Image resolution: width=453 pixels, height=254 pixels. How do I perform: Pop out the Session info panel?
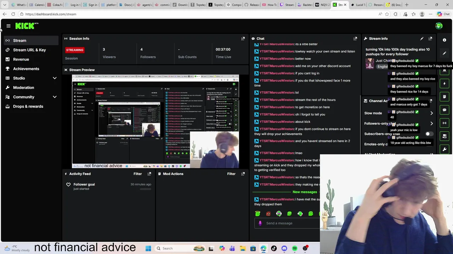(x=243, y=38)
